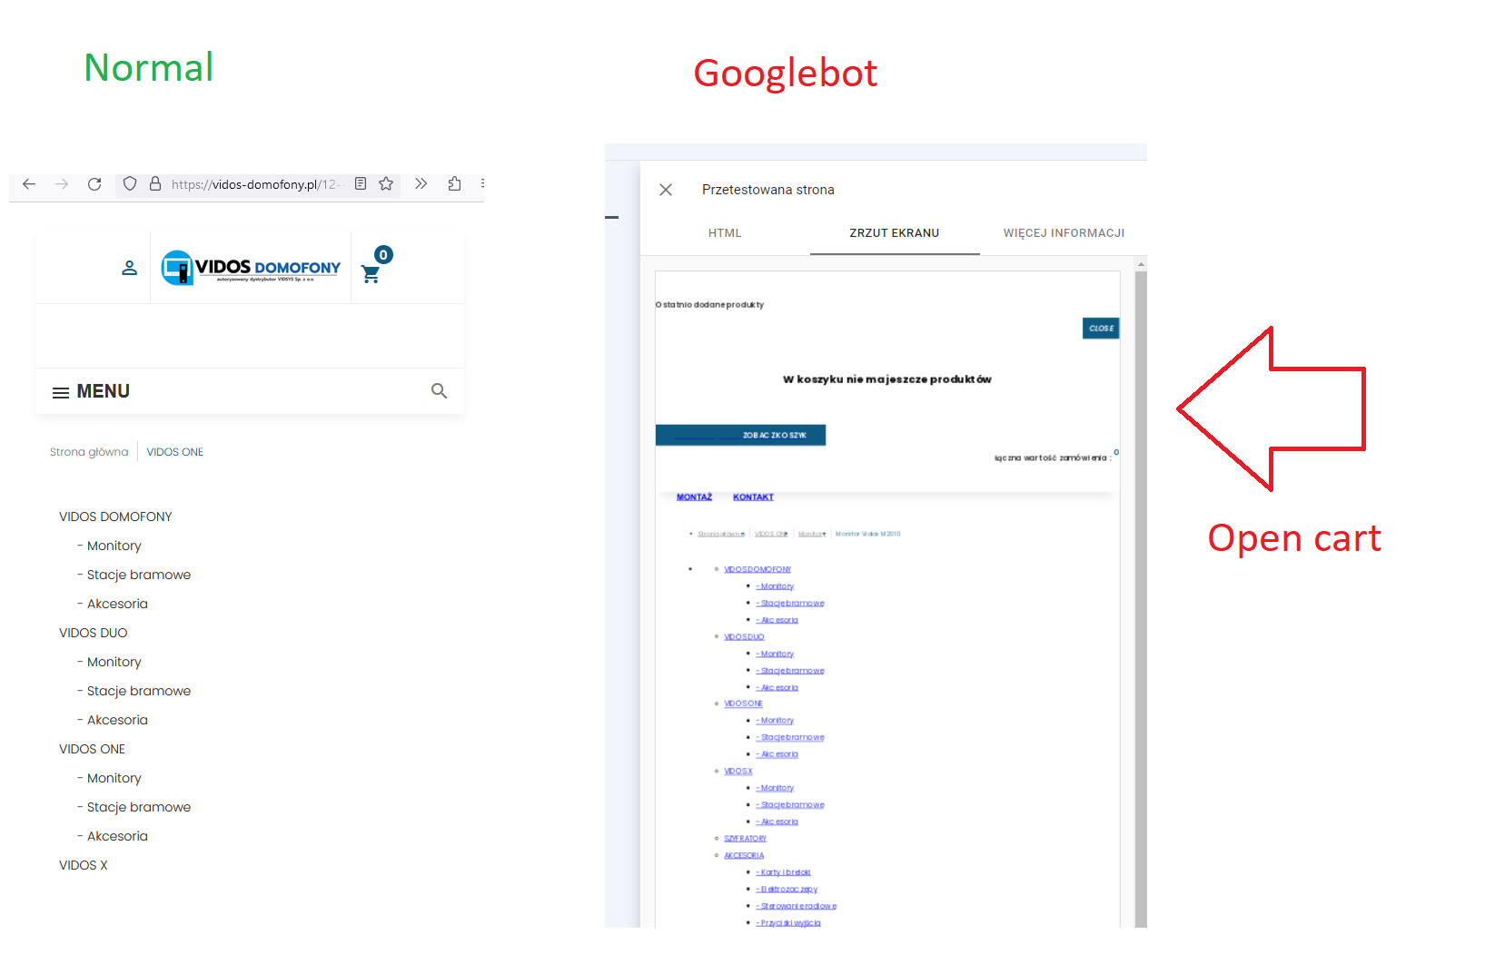This screenshot has height=964, width=1495.
Task: Open VIDOS ONE category in the sidebar list
Action: point(93,749)
